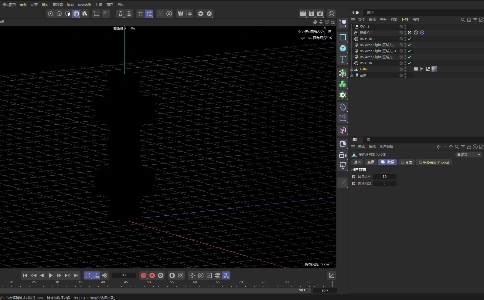Click the 圆角大小 value field 30

384,177
